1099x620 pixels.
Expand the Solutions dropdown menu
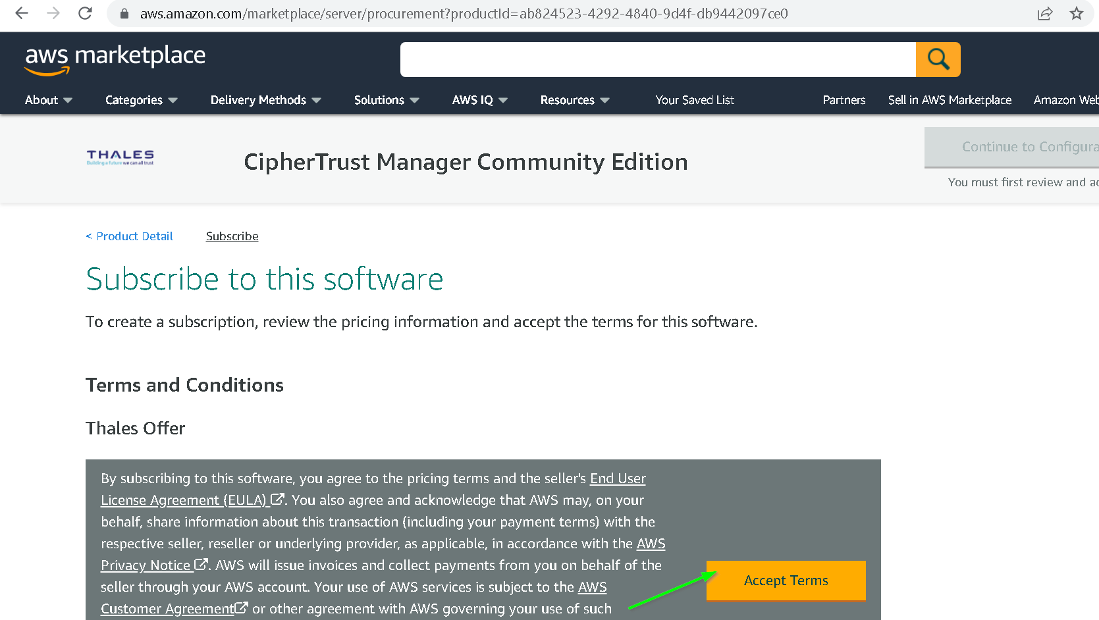[387, 100]
